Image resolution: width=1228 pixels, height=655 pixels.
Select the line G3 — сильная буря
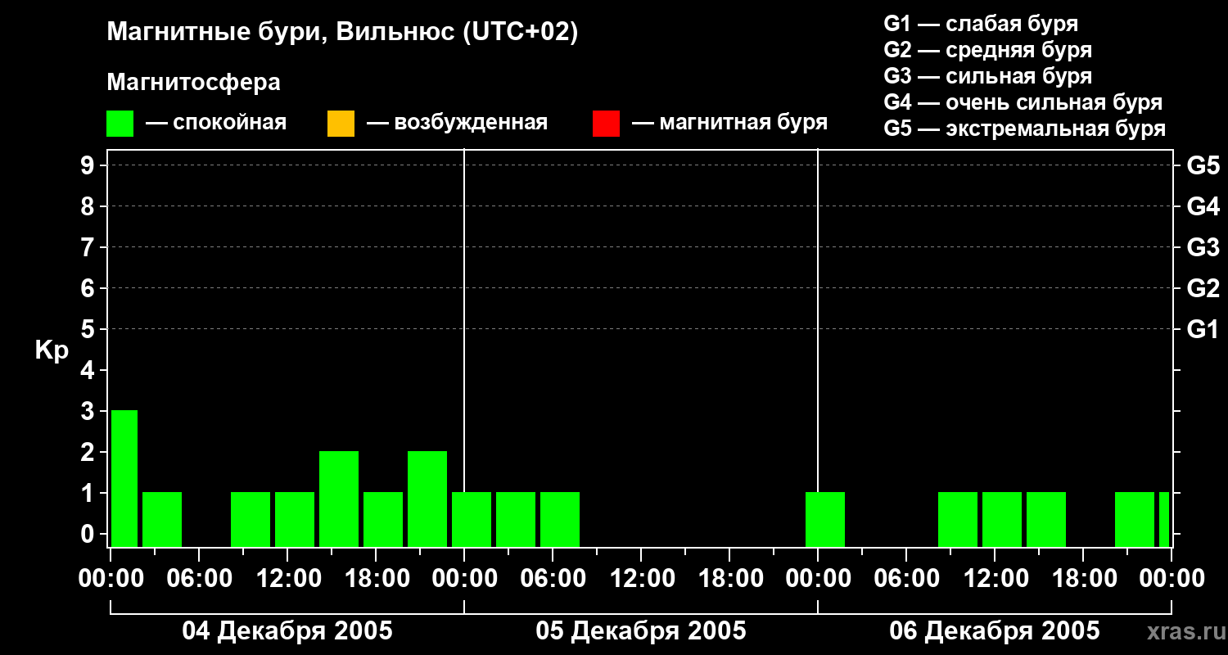988,76
